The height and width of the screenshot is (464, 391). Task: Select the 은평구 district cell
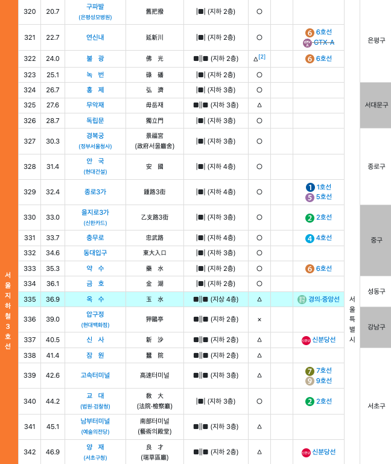pyautogui.click(x=376, y=40)
